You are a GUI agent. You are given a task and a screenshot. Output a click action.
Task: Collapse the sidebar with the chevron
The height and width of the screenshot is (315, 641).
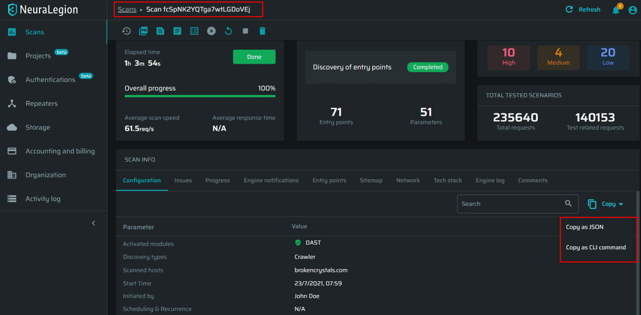coord(94,223)
